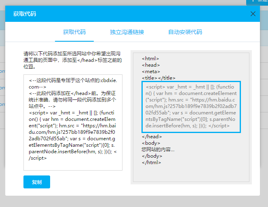The width and height of the screenshot is (268, 207).
Task: Click the instruction text starting with 请将以下代码添加至
Action: point(73,60)
